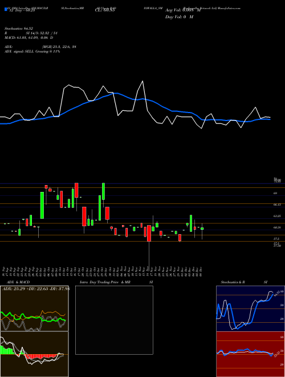Open the red RSI chart thumbnail

(250, 354)
